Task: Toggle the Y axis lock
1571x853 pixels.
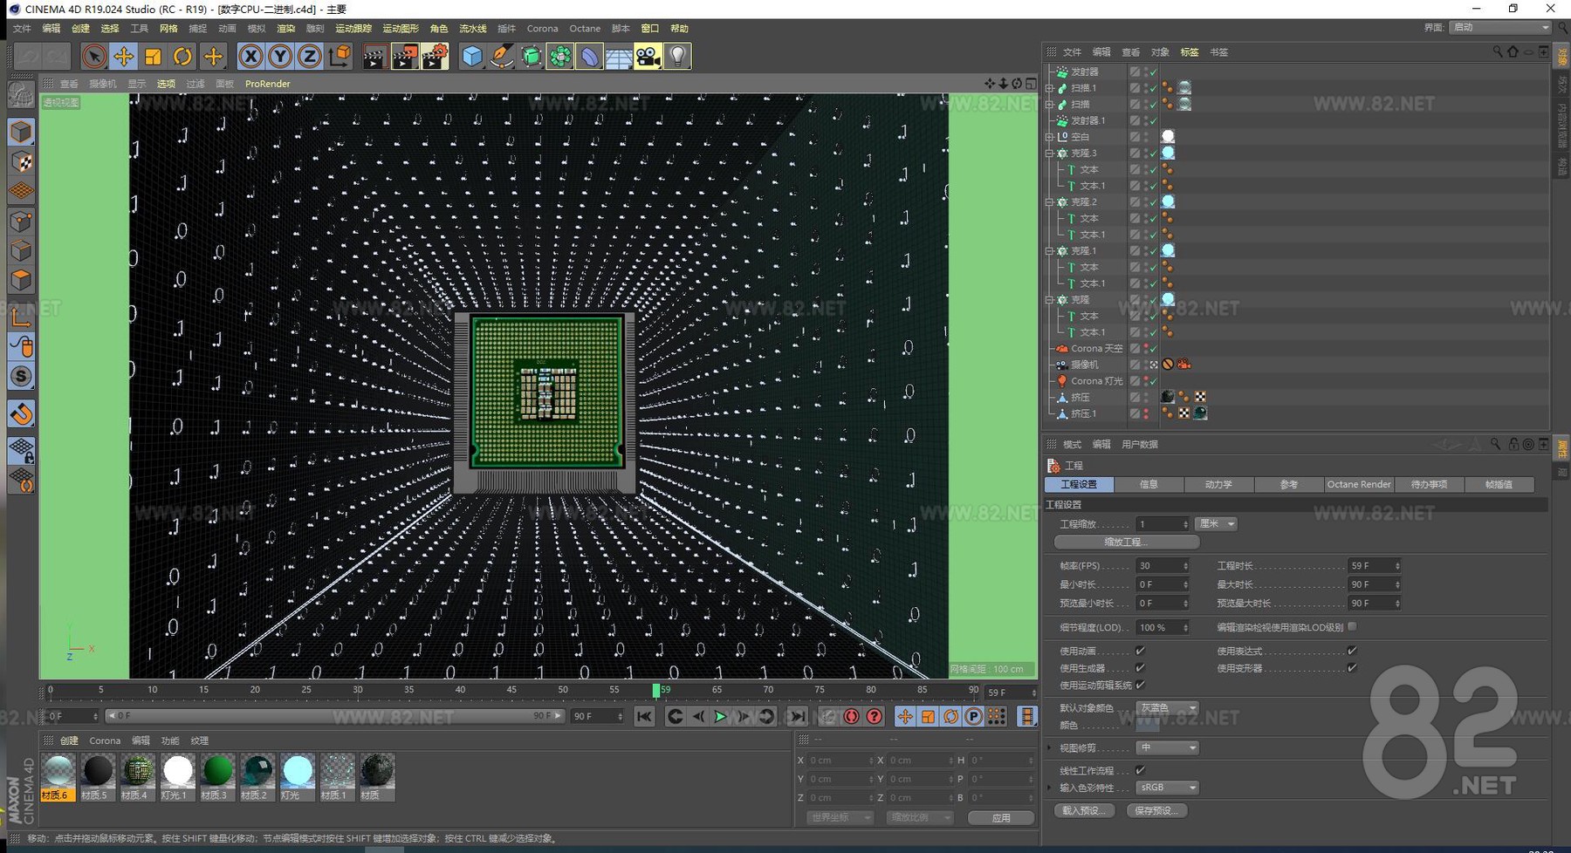Action: coord(280,57)
